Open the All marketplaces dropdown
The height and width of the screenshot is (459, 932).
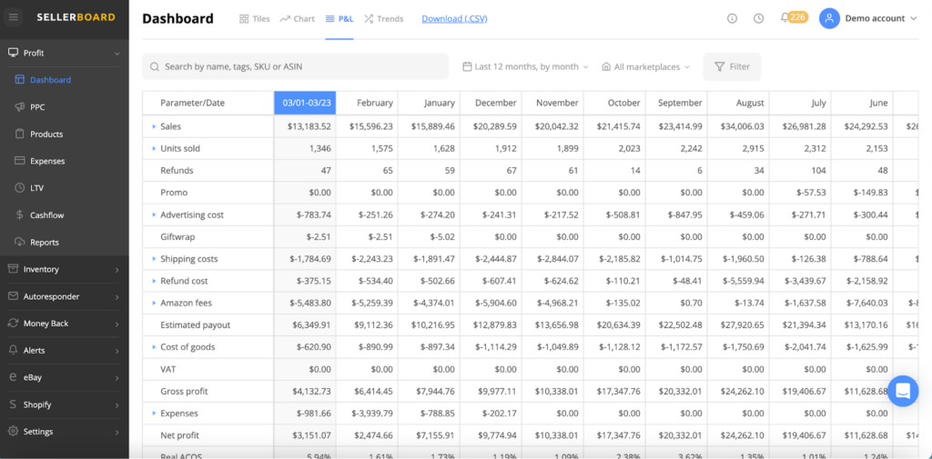click(x=645, y=67)
